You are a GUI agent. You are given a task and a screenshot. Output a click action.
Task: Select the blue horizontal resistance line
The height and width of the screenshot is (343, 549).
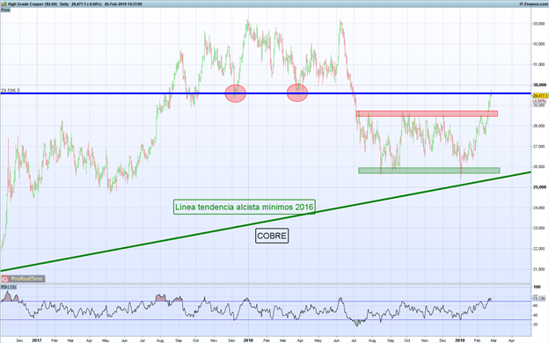(266, 93)
